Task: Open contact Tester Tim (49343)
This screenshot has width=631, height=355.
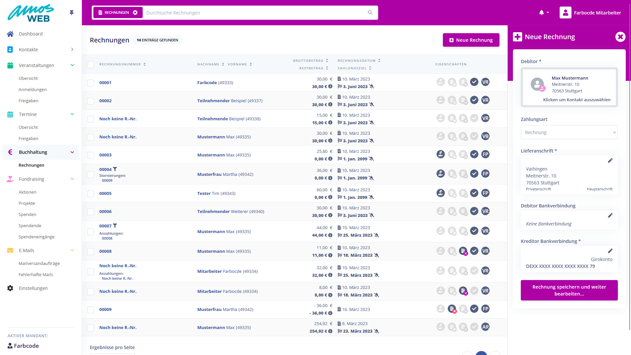Action: (216, 193)
